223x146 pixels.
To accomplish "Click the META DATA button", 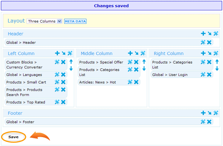I will pyautogui.click(x=75, y=21).
